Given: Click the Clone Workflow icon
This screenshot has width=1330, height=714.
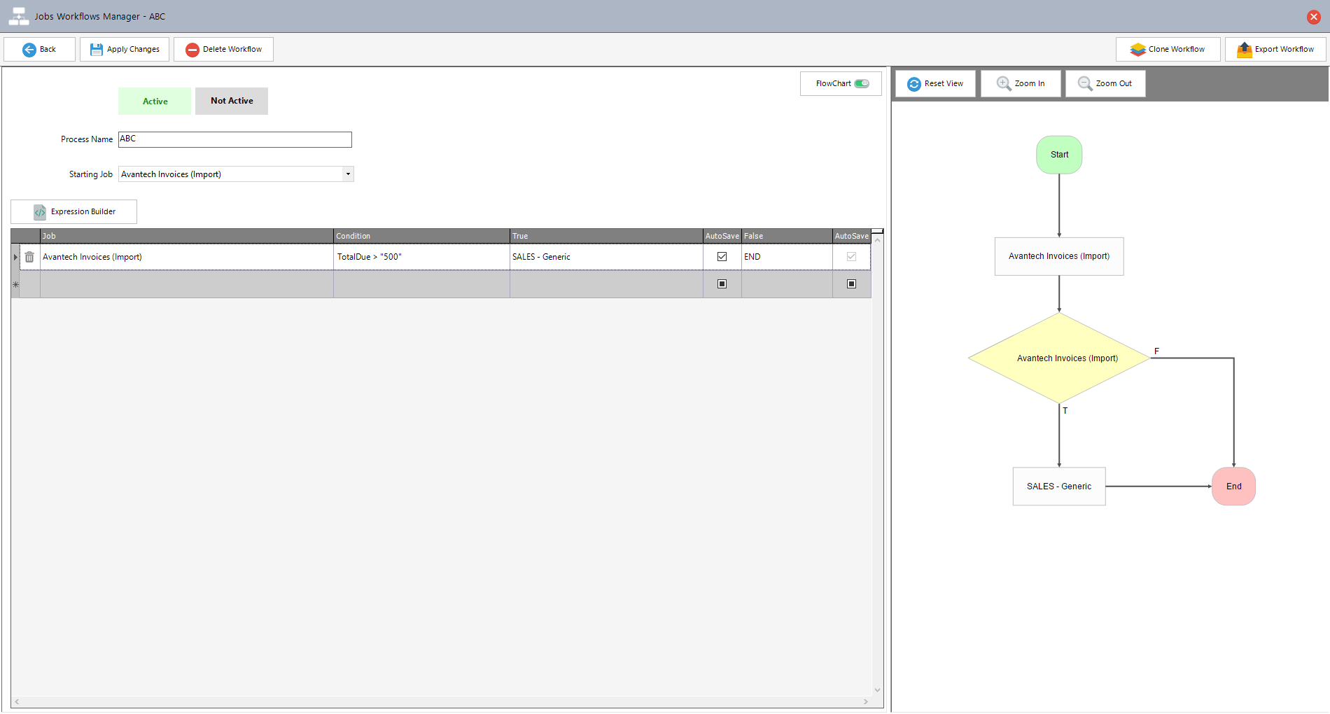Looking at the screenshot, I should (1137, 50).
